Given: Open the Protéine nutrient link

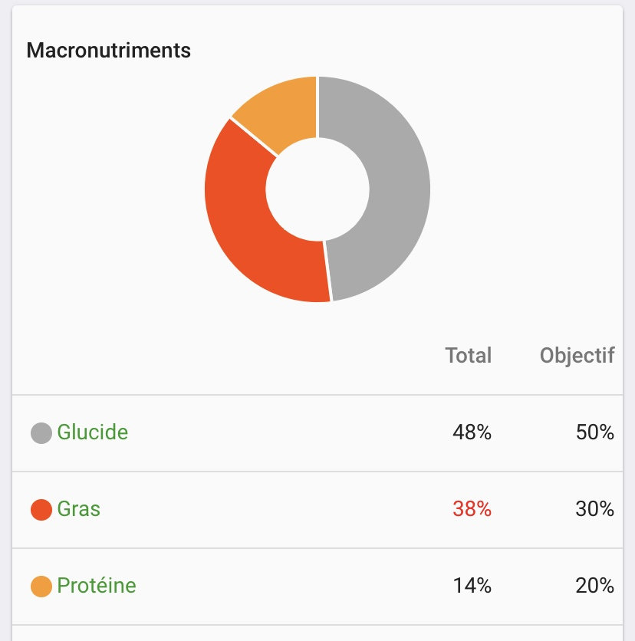Looking at the screenshot, I should pos(97,586).
